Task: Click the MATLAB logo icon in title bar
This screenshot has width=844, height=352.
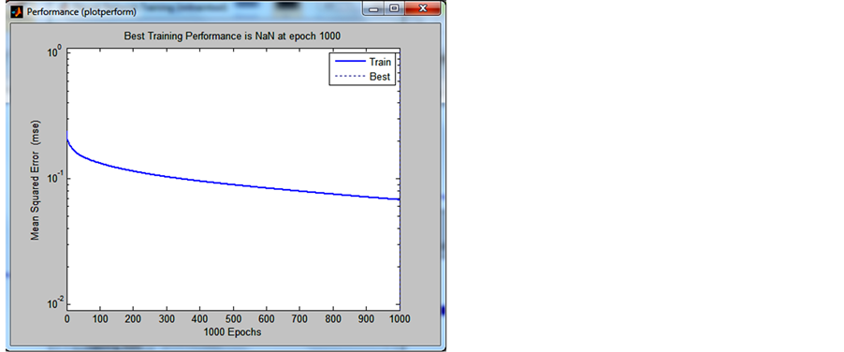Action: pos(17,11)
